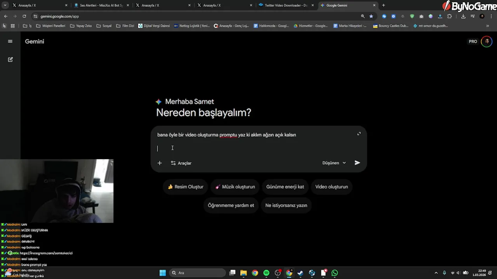Screen dimensions: 497x279
Task: Open the Araçlar tools menu
Action: [181, 163]
